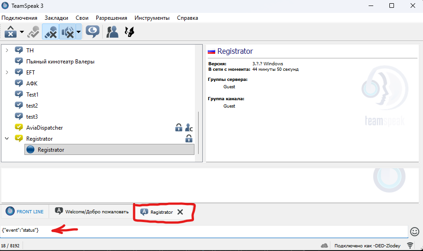Collapse the Registrator channel
423x251 pixels.
[7, 138]
